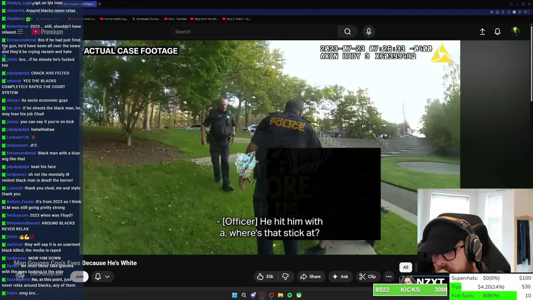Viewport: 533px width, 300px height.
Task: Start voice search with the microphone icon
Action: click(x=369, y=32)
